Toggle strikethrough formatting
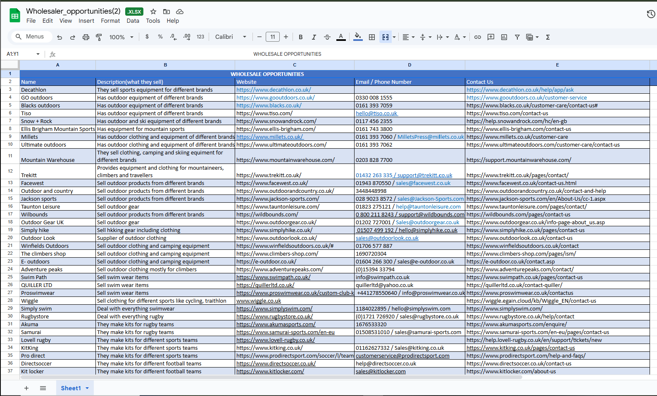Screen dimensions: 657x396 coord(327,37)
